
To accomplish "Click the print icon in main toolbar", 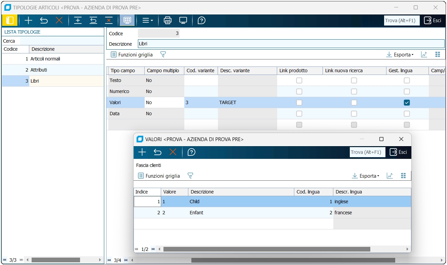I will coord(167,20).
